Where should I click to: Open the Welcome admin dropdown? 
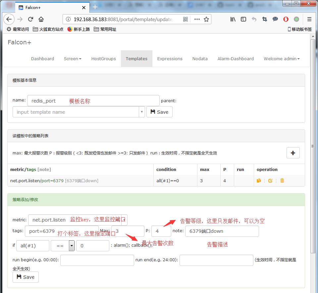pos(282,59)
